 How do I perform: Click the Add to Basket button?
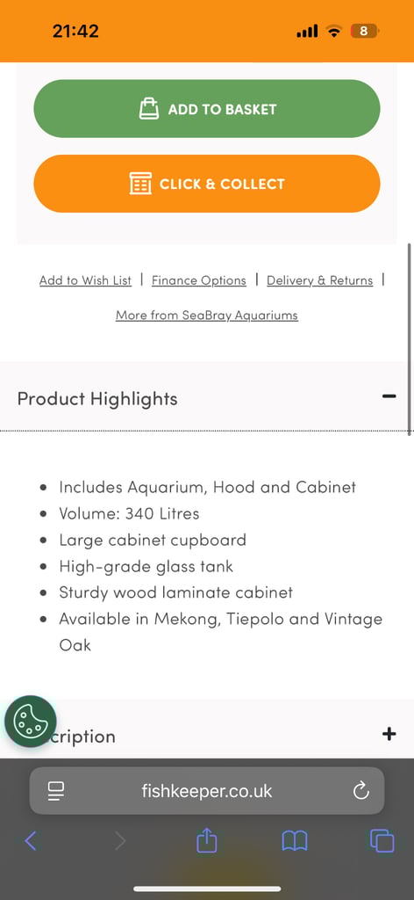[207, 108]
